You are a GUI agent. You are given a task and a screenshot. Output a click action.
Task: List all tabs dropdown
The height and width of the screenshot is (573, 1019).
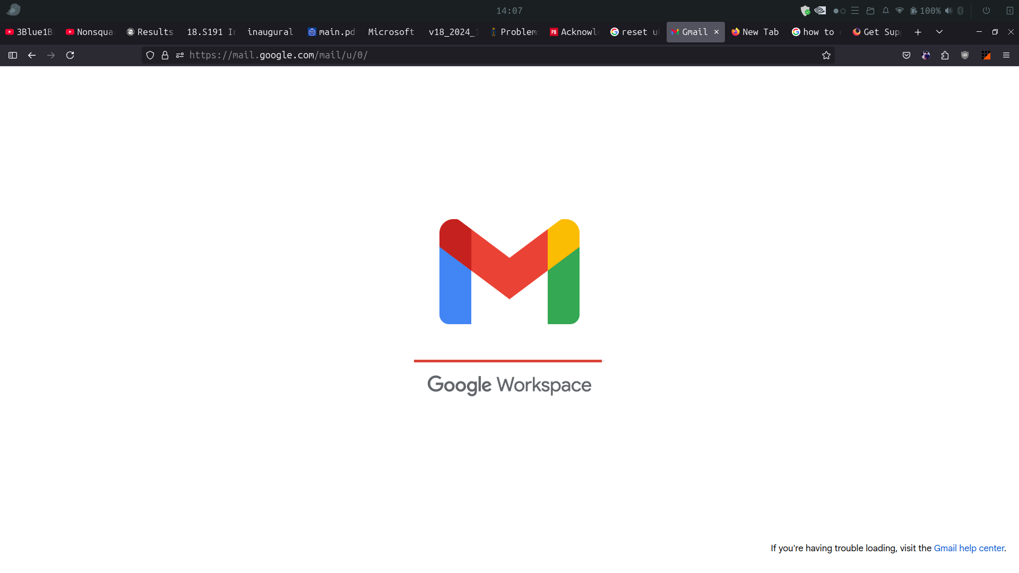[939, 32]
